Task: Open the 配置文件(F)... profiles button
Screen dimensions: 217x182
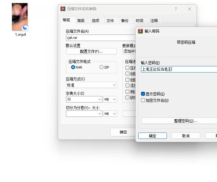Action: 91,51
